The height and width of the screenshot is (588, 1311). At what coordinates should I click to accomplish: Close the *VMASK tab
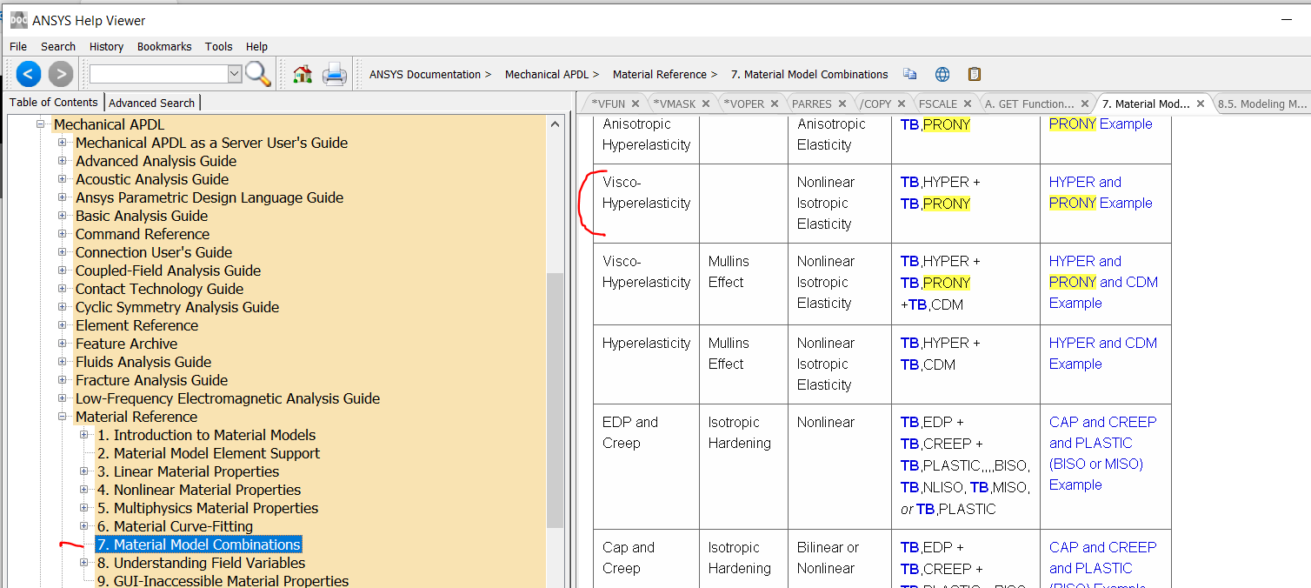pos(707,104)
